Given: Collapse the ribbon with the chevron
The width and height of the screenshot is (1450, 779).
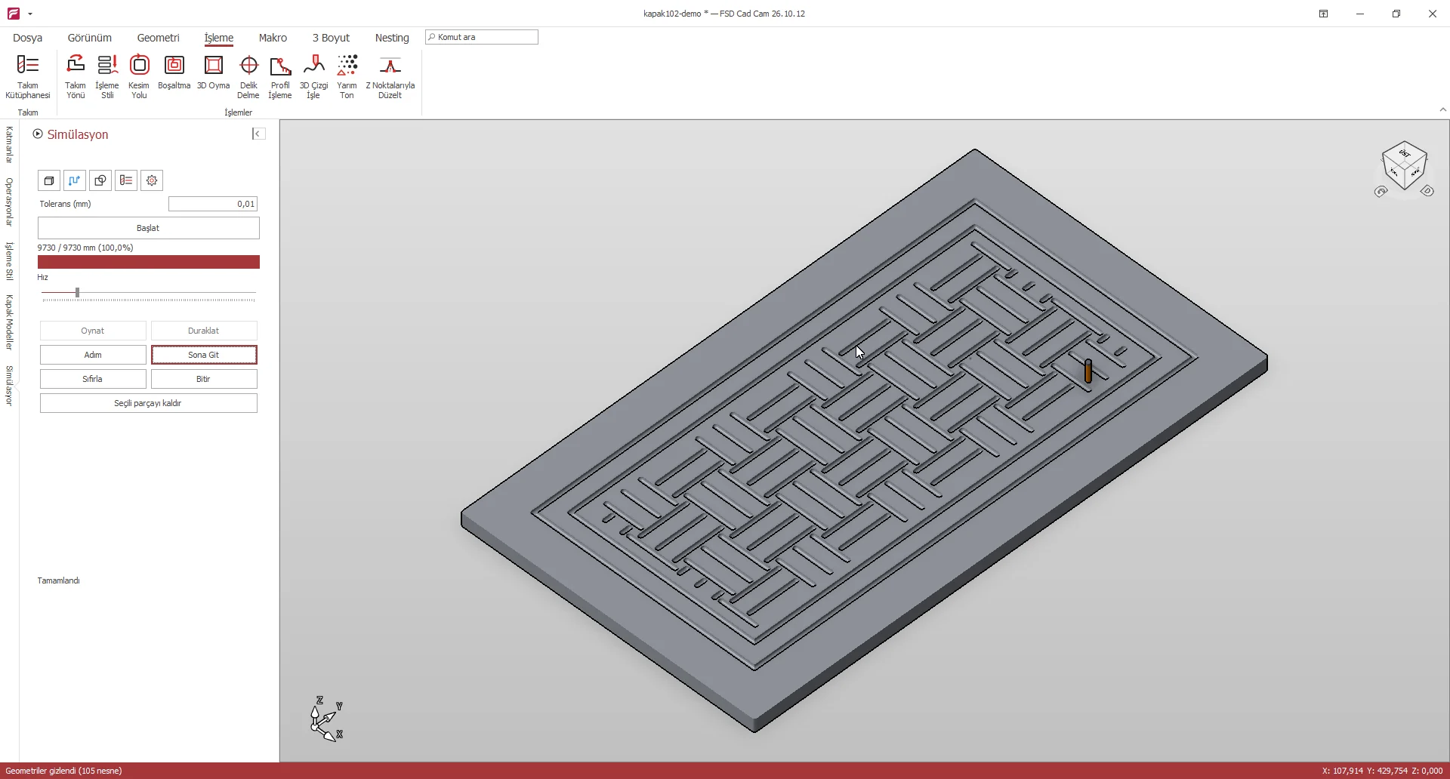Looking at the screenshot, I should click(1442, 109).
